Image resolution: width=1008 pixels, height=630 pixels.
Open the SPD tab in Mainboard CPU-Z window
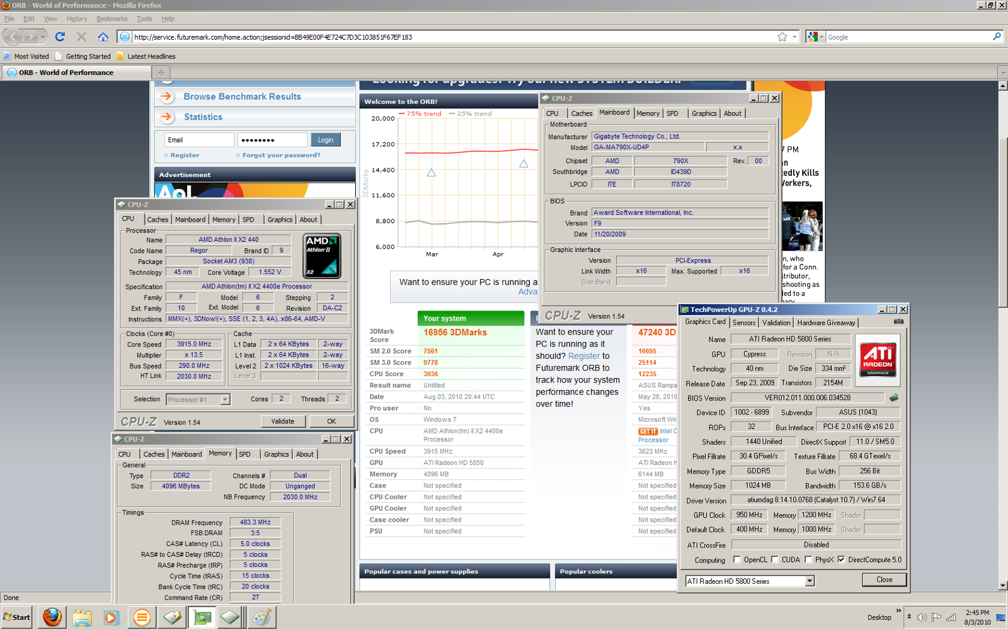pyautogui.click(x=672, y=113)
